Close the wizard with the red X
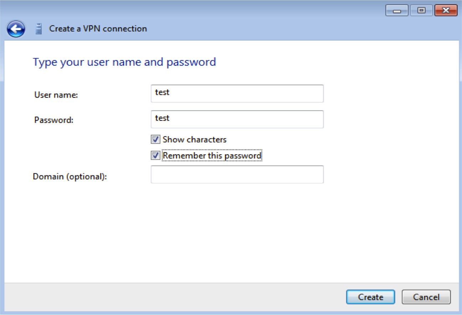 (446, 11)
